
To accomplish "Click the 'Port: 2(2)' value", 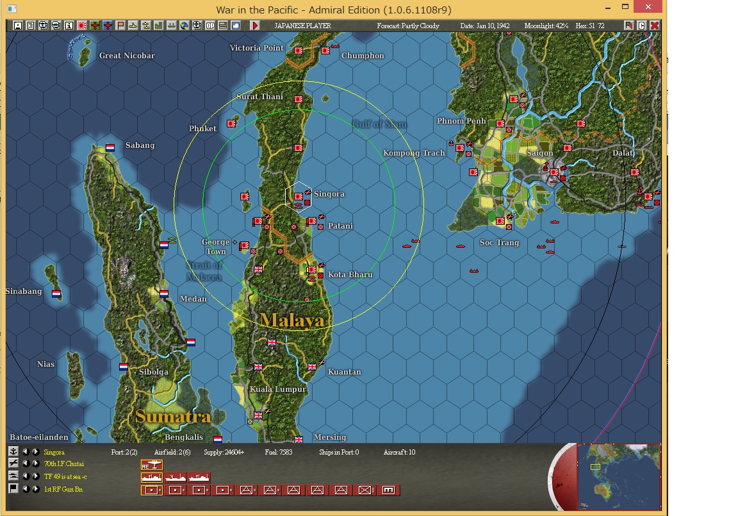I will pyautogui.click(x=124, y=452).
